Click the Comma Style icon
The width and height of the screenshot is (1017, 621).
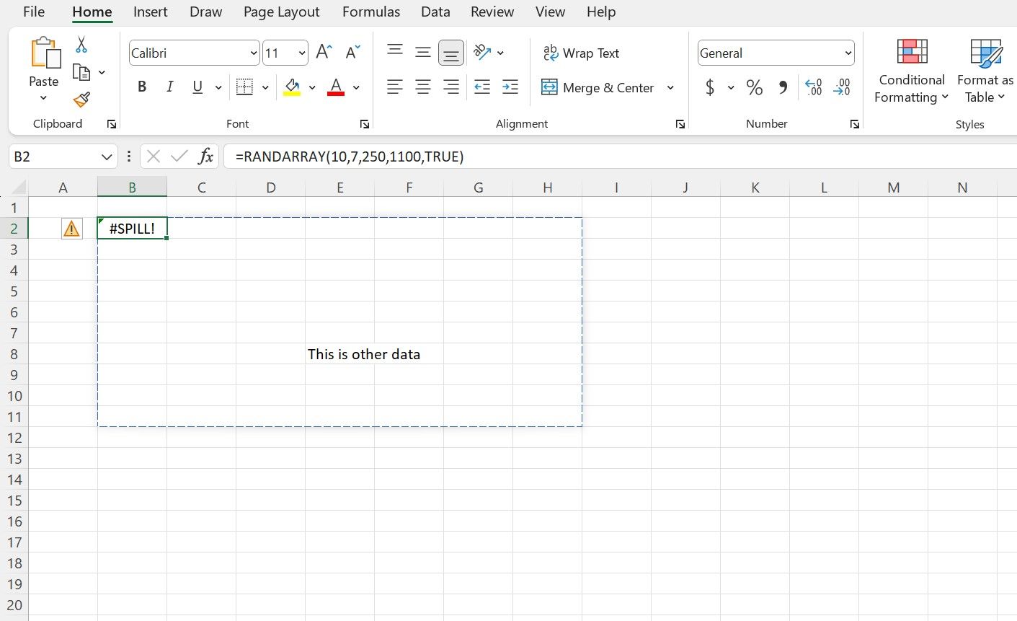783,87
